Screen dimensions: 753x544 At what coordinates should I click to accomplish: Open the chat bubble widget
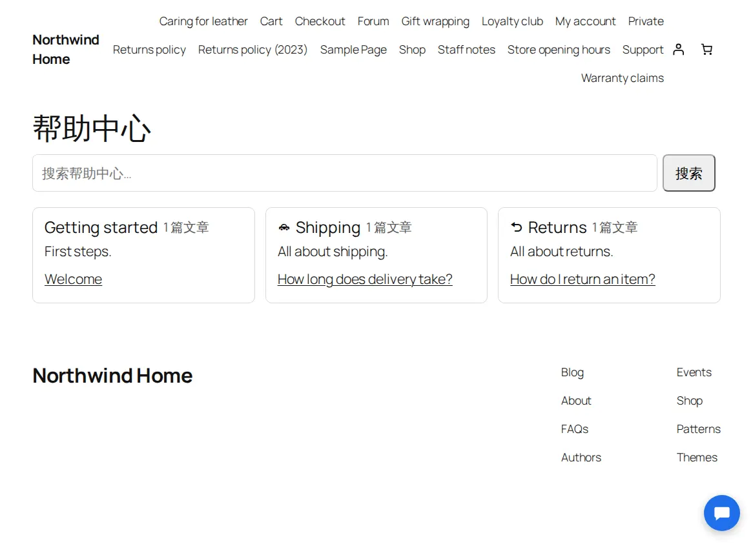click(x=722, y=513)
